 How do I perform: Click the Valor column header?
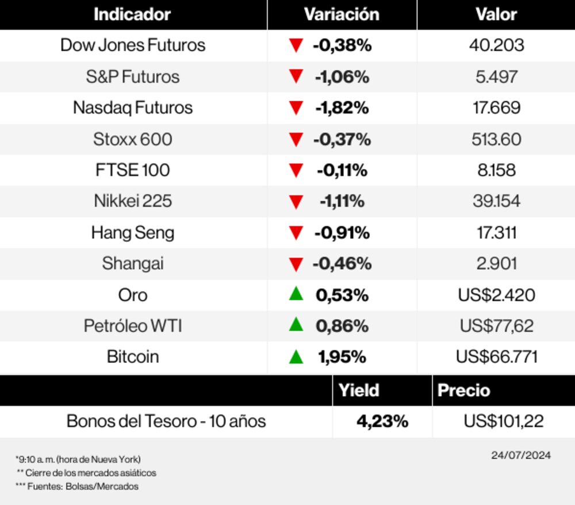(496, 14)
